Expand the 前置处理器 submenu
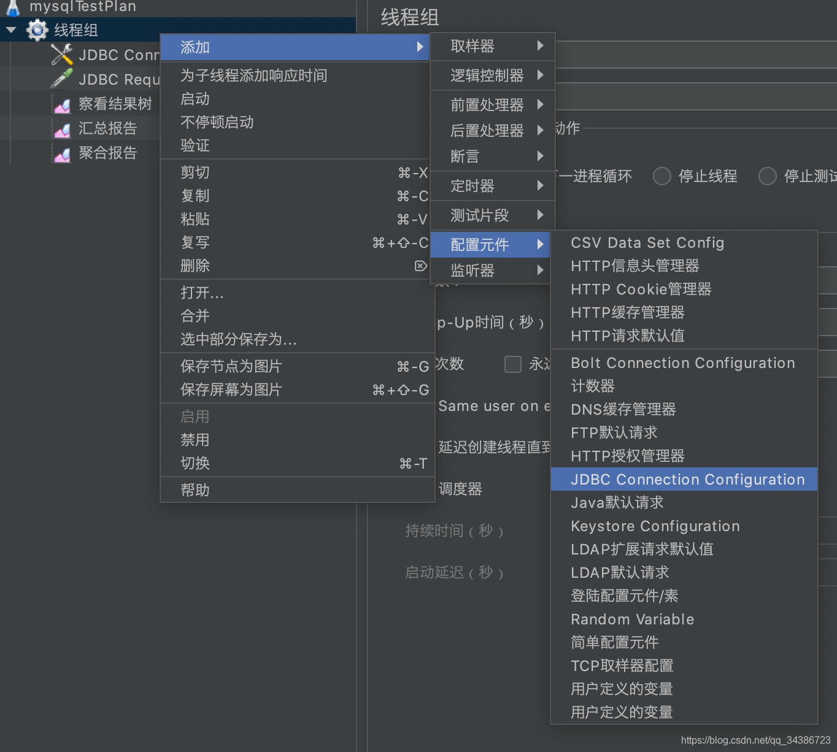This screenshot has width=837, height=752. [493, 105]
